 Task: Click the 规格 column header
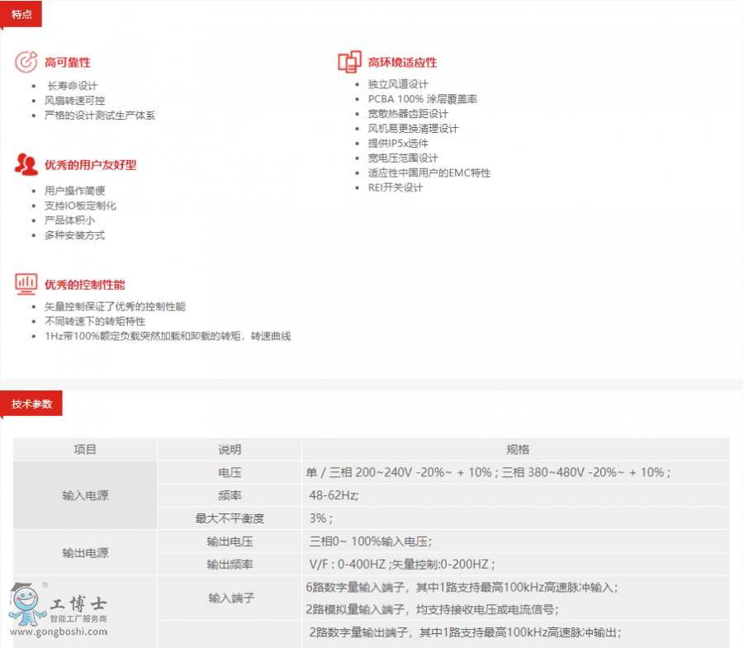pyautogui.click(x=518, y=450)
